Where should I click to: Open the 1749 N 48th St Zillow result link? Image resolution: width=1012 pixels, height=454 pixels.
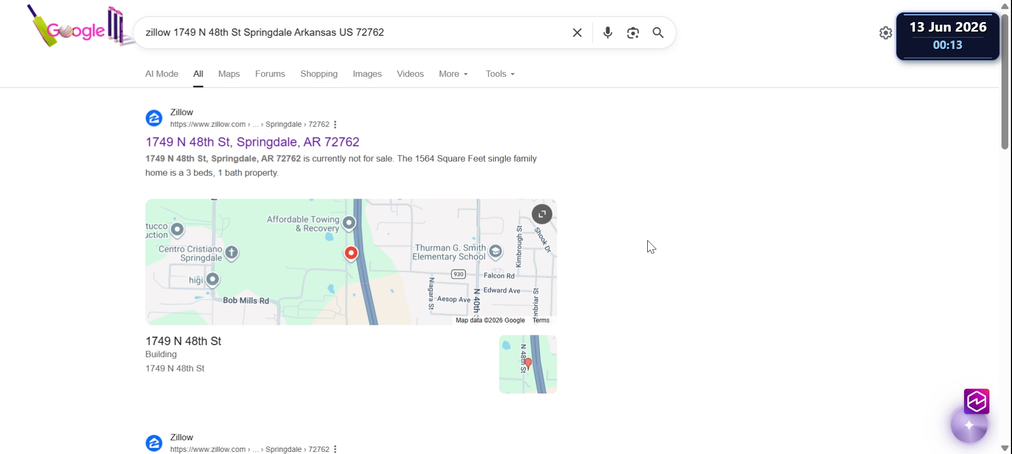252,142
